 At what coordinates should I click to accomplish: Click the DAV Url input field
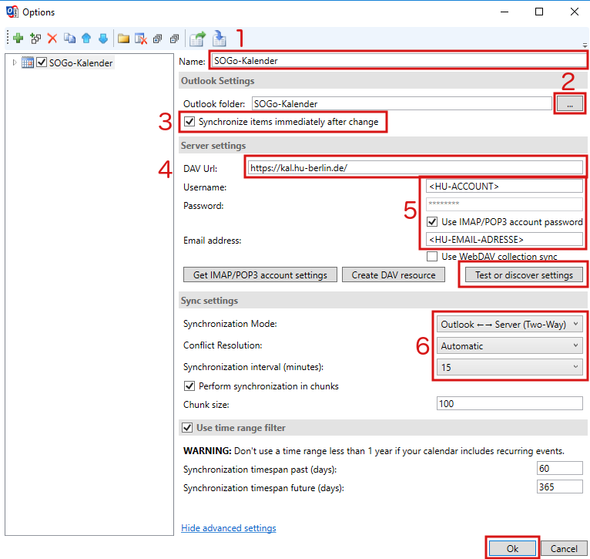[x=414, y=167]
